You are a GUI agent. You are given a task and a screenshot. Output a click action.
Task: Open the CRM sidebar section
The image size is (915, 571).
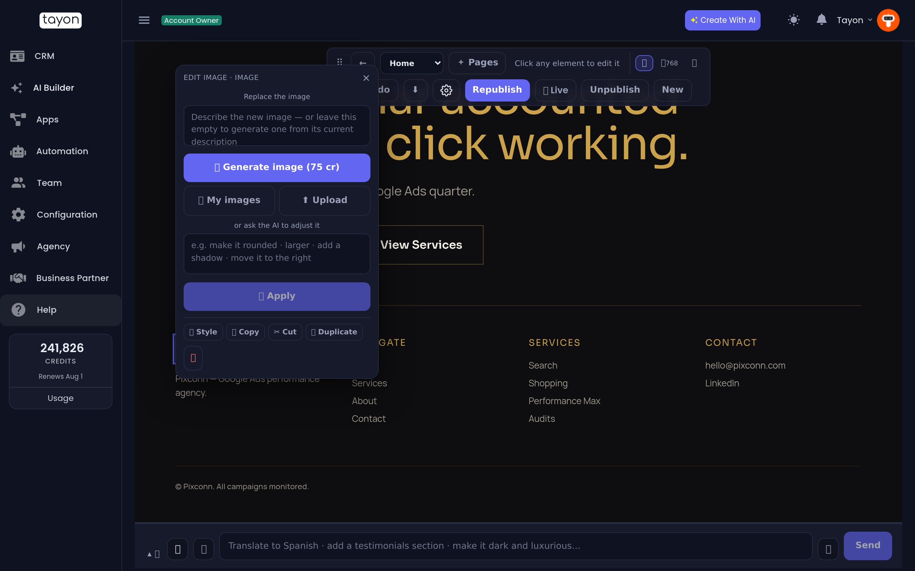[x=60, y=56]
